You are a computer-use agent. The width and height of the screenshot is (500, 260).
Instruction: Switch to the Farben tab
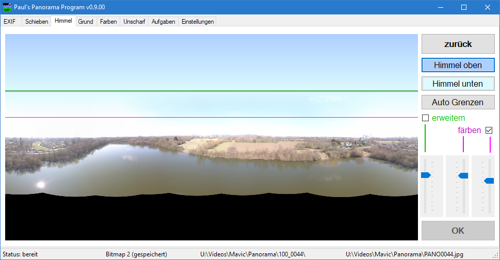[108, 22]
